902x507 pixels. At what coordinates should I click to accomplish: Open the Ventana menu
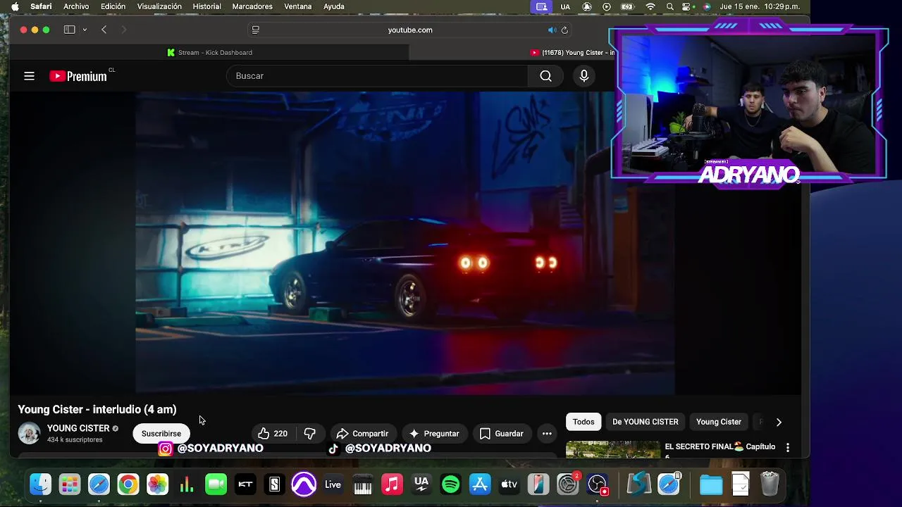tap(298, 6)
